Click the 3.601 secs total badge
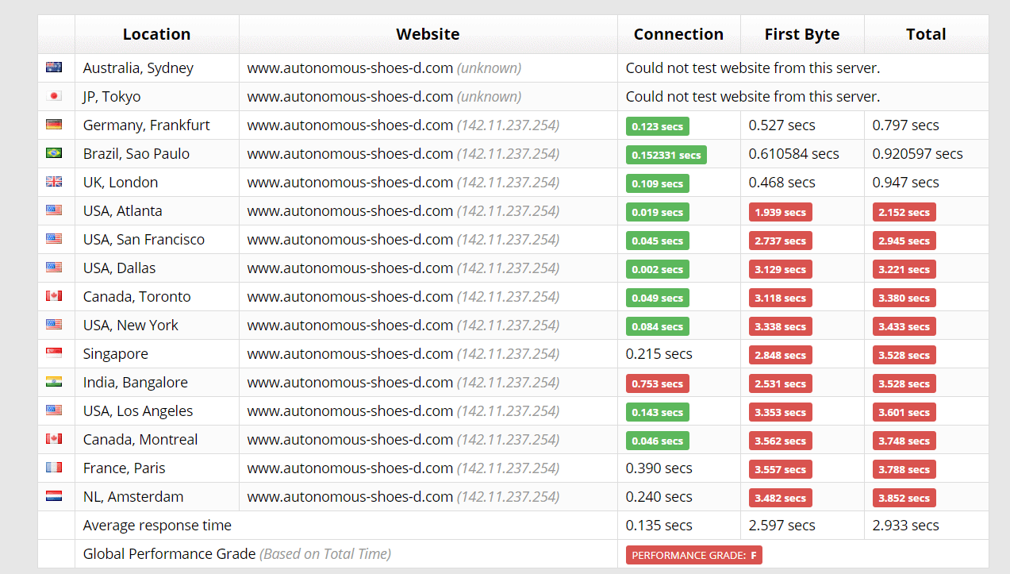Image resolution: width=1010 pixels, height=574 pixels. (x=904, y=412)
